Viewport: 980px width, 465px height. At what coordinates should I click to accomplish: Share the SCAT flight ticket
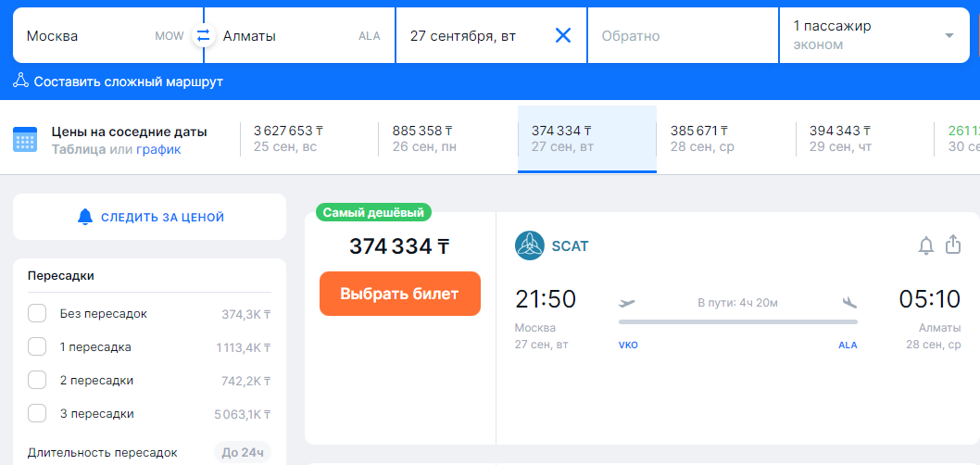coord(953,245)
